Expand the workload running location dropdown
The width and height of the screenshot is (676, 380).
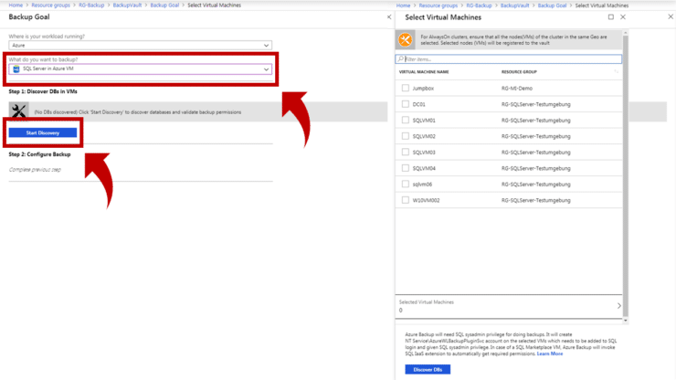coord(140,46)
